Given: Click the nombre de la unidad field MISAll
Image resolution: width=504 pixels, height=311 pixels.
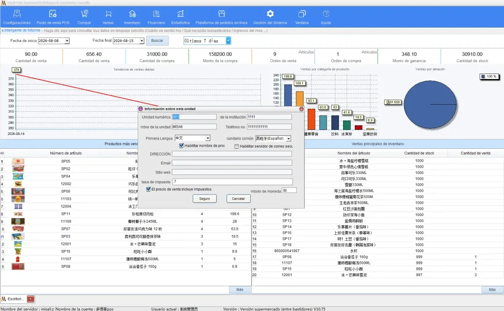Looking at the screenshot, I should coord(194,127).
